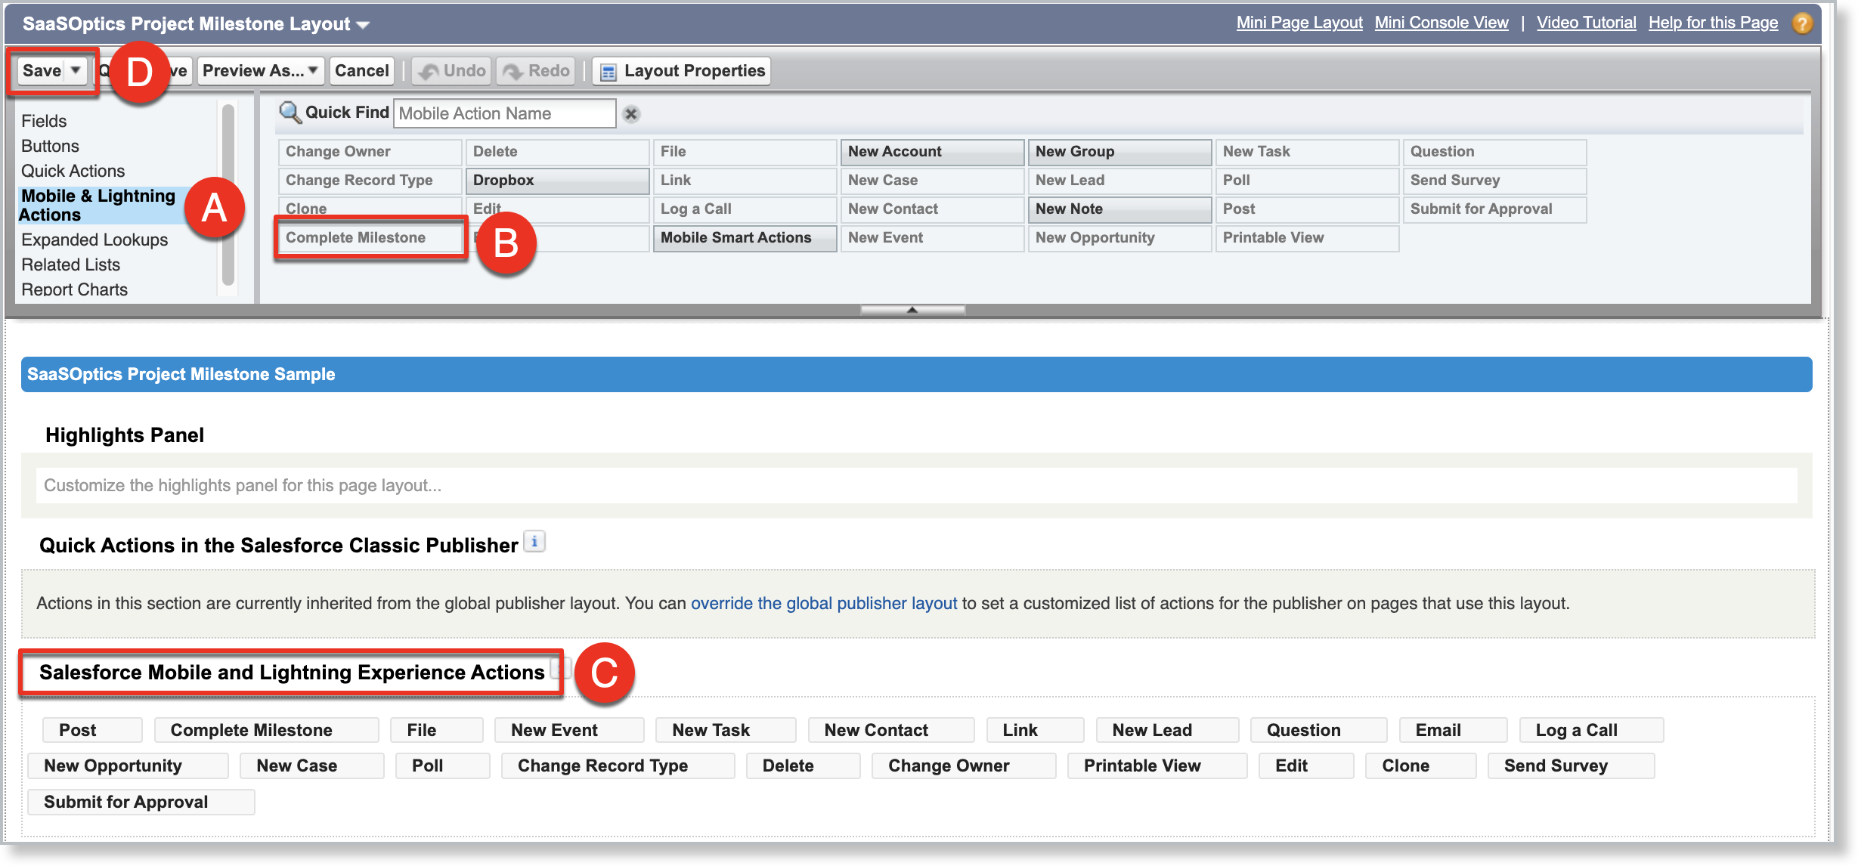Select Poll in Lightning Actions section
1858x866 pixels.
click(x=442, y=765)
